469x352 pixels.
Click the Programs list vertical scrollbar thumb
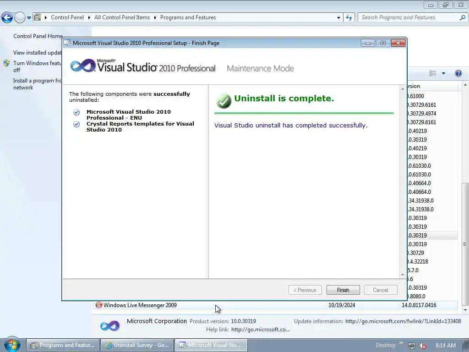coord(465,244)
